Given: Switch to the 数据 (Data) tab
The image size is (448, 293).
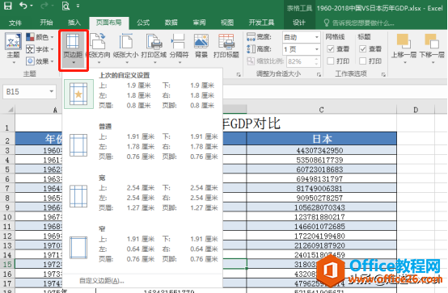Looking at the screenshot, I should [171, 23].
